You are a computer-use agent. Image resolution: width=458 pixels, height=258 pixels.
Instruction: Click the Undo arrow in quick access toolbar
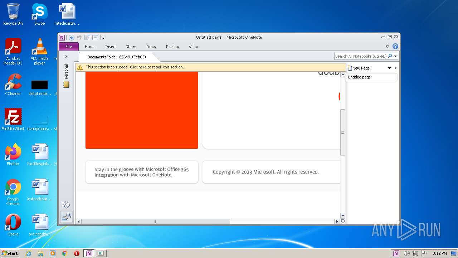pyautogui.click(x=79, y=38)
